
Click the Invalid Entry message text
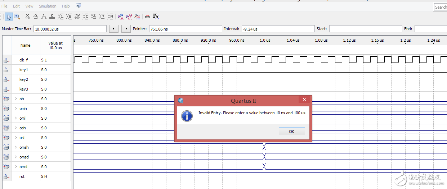pyautogui.click(x=252, y=113)
